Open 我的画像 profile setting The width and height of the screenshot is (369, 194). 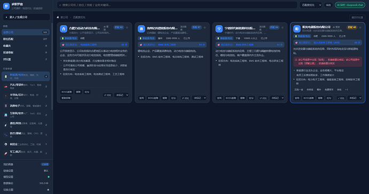(26, 165)
